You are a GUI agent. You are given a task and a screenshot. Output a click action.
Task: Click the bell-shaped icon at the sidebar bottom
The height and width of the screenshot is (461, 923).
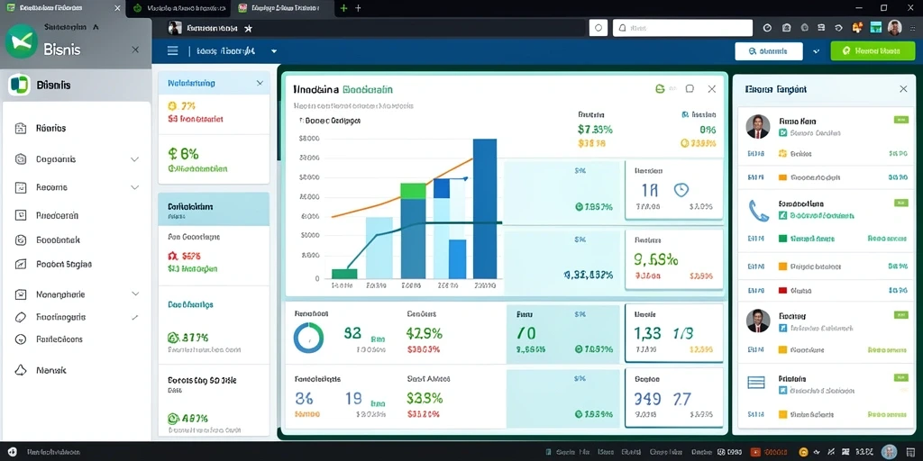point(21,370)
